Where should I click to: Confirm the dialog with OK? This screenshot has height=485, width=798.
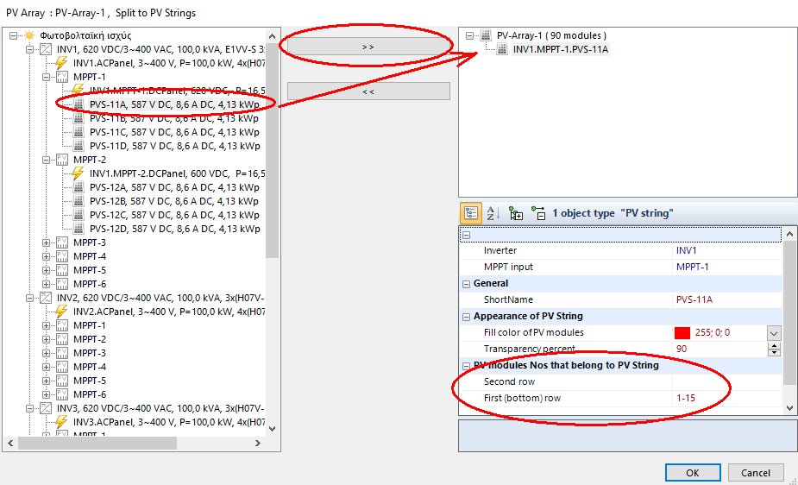pos(693,472)
